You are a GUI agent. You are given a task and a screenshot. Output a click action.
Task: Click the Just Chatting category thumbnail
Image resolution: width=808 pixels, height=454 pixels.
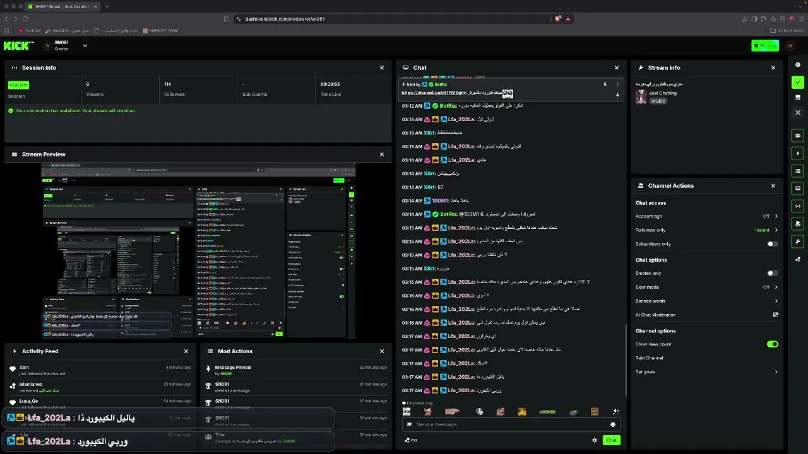[x=641, y=96]
